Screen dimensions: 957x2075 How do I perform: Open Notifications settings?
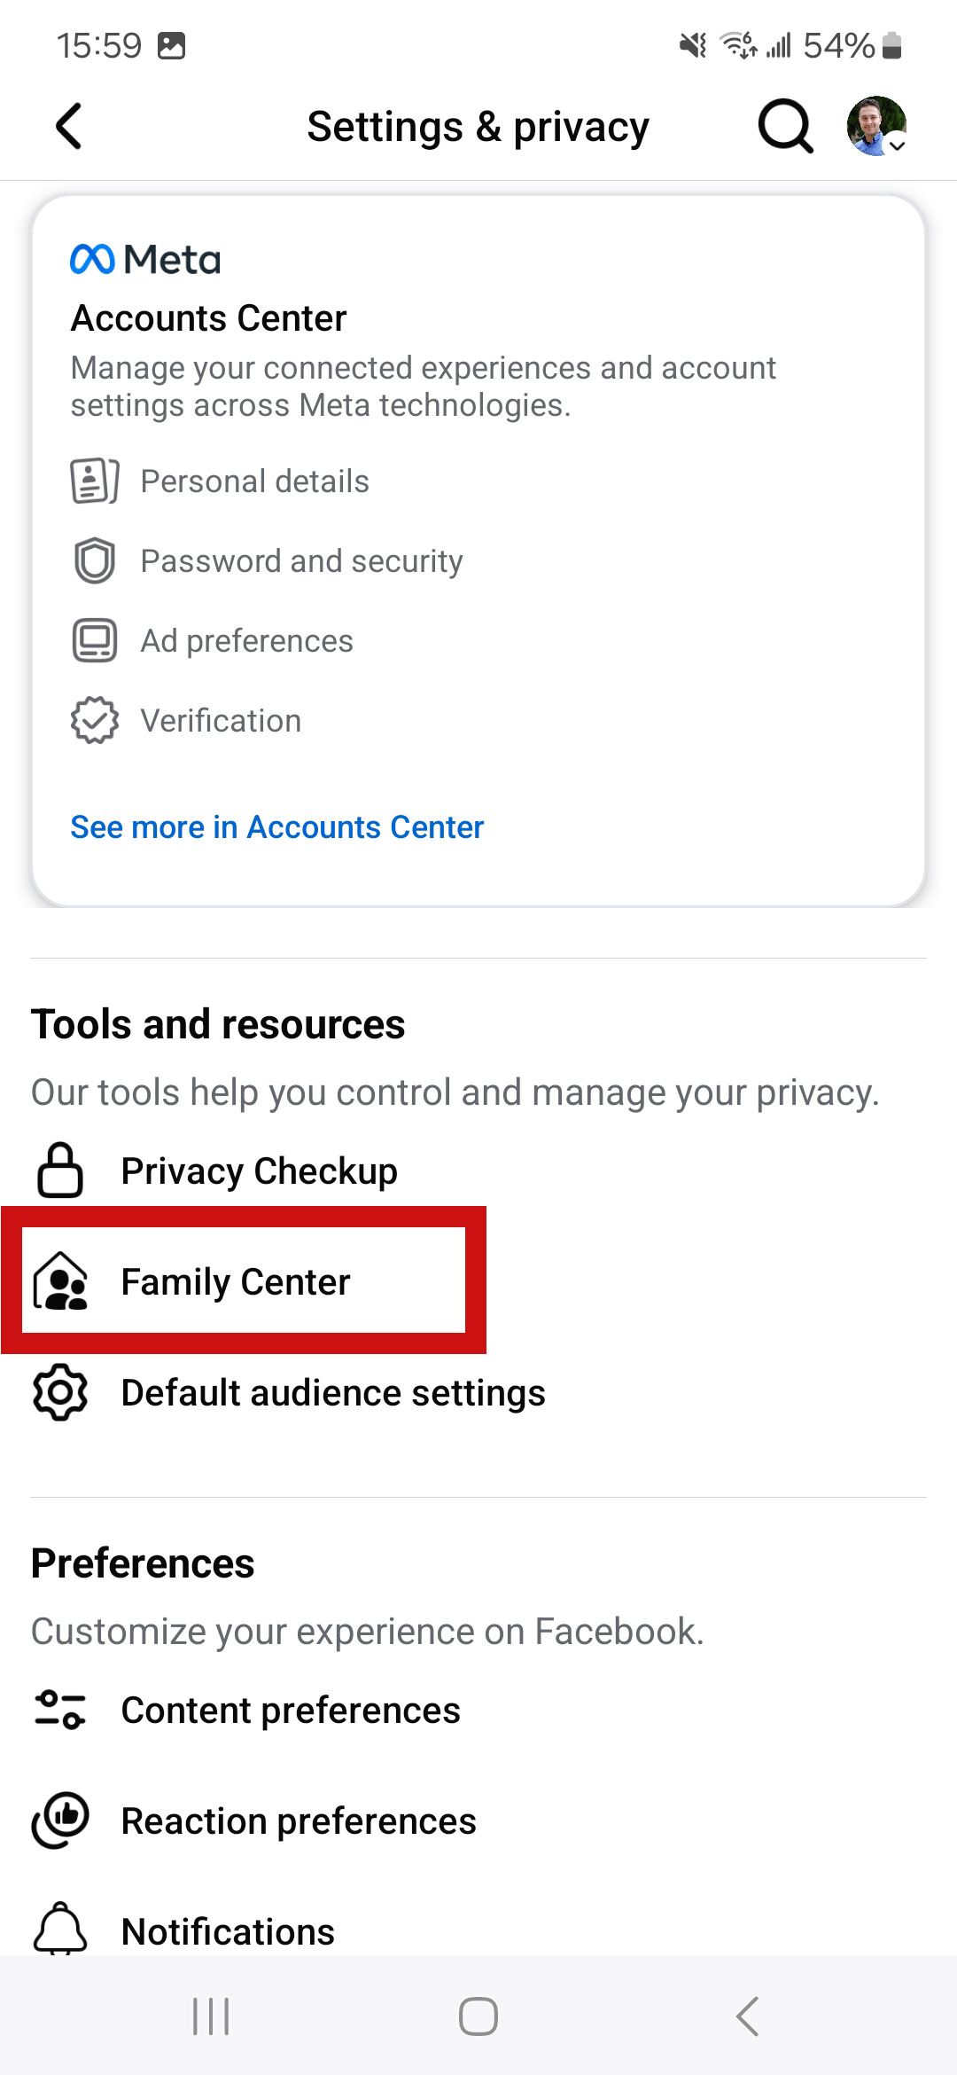(227, 1930)
